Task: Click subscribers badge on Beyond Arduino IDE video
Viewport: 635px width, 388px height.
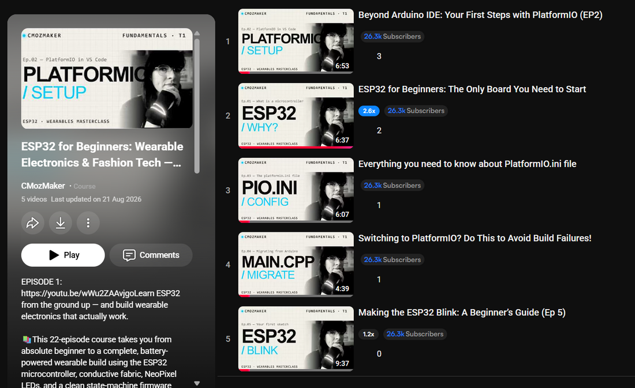Action: (392, 36)
